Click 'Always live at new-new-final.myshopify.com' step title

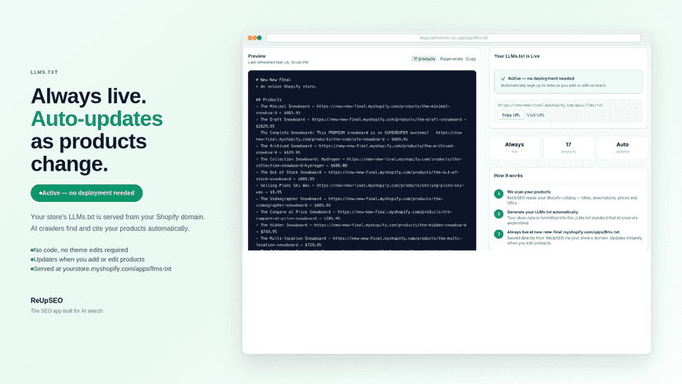pyautogui.click(x=563, y=232)
